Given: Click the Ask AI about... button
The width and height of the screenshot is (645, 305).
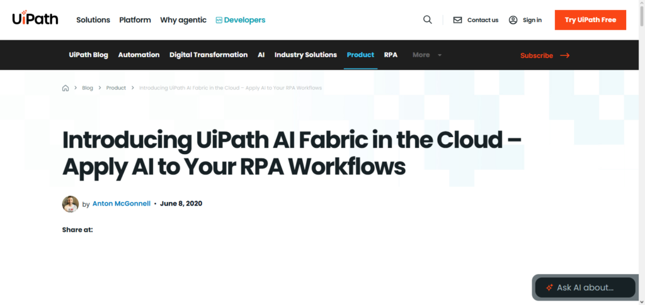Looking at the screenshot, I should [x=585, y=287].
